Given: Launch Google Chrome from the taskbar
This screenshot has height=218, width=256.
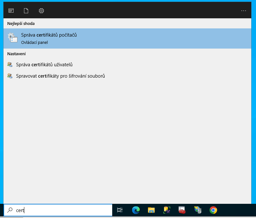Looking at the screenshot, I should [x=213, y=210].
